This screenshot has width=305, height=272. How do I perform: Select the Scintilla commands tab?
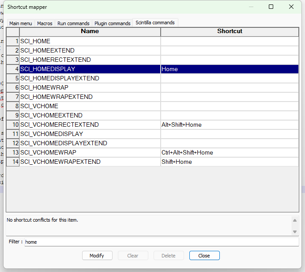[x=155, y=23]
